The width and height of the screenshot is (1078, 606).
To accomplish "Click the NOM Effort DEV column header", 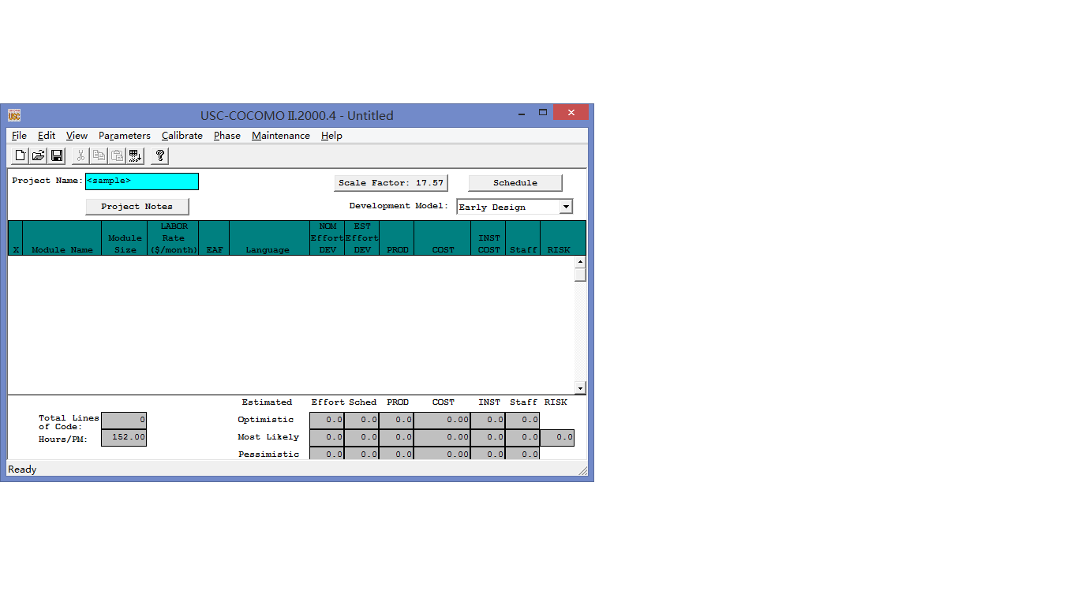I will tap(328, 238).
